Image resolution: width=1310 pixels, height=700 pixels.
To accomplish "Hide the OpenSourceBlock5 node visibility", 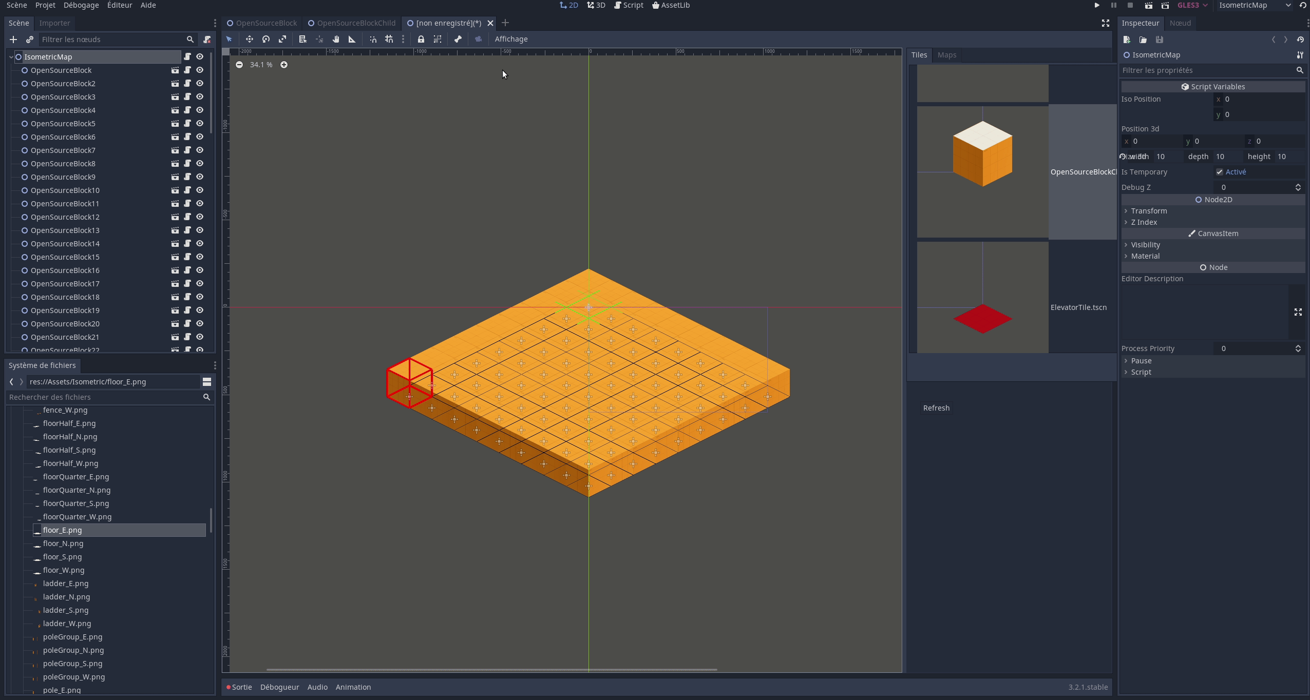I will tap(200, 124).
